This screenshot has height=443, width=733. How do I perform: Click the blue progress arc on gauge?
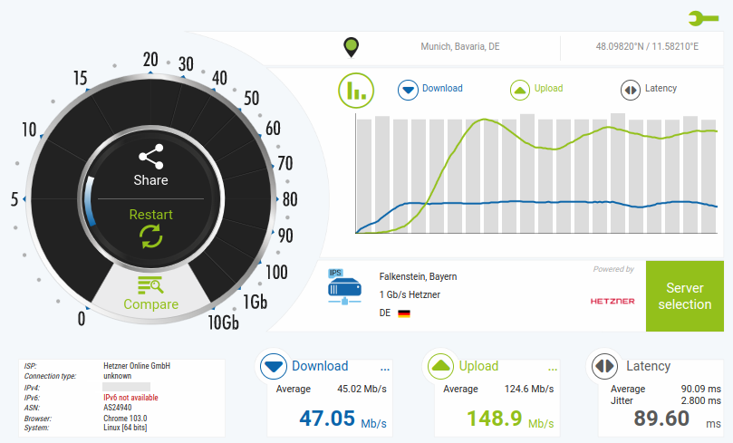click(89, 201)
